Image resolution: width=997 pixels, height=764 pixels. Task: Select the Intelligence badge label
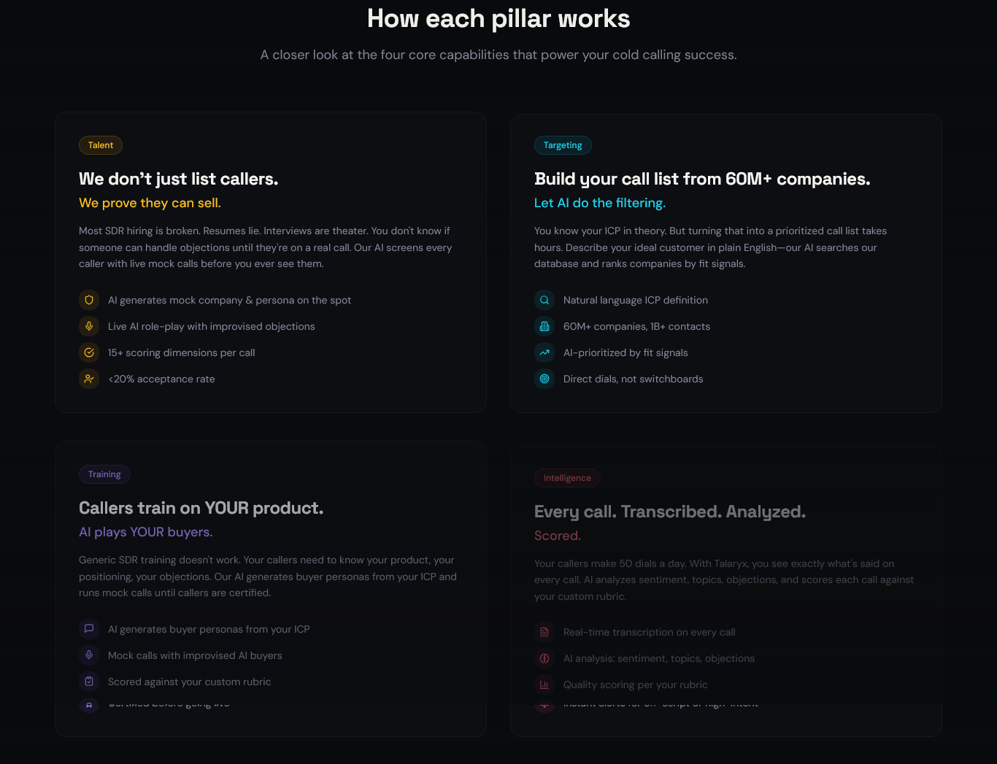coord(567,478)
